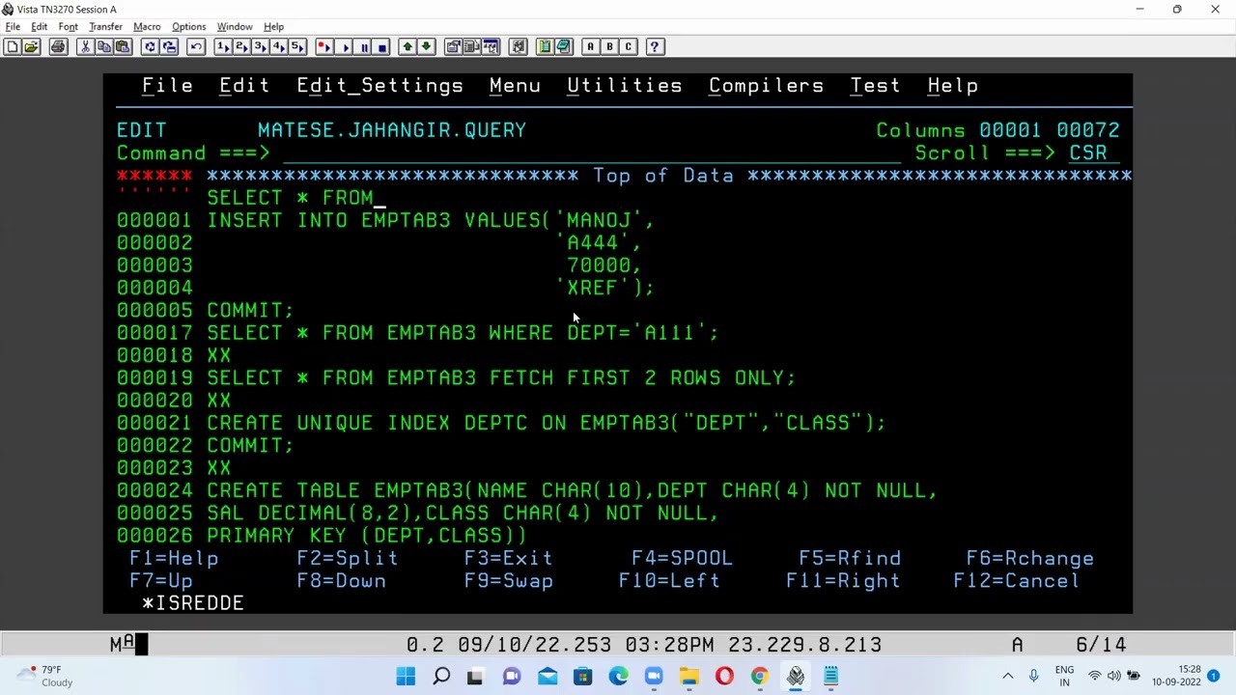
Task: Run macro 3 from the toolbar
Action: (260, 46)
